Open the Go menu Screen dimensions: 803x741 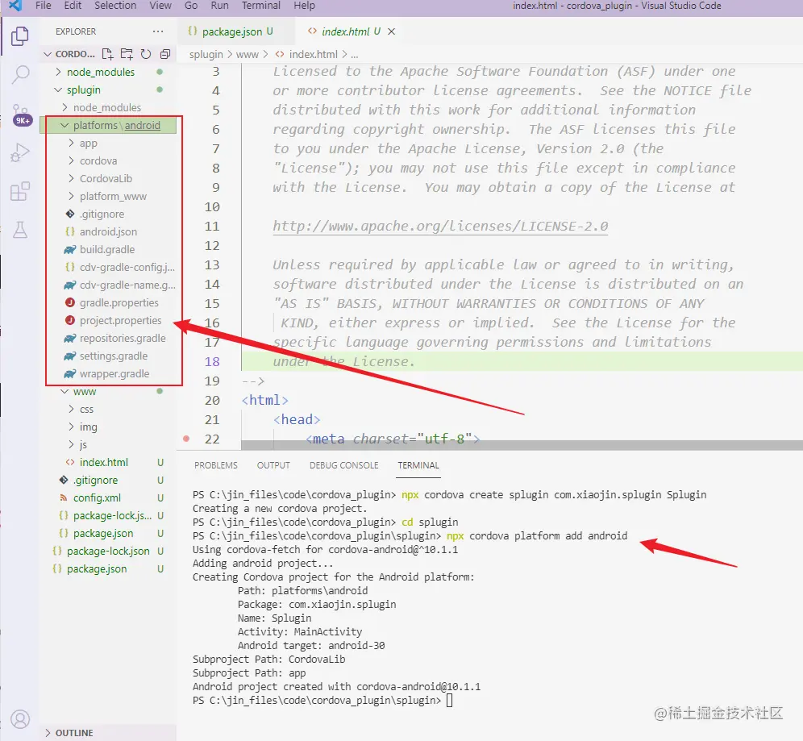(x=191, y=6)
